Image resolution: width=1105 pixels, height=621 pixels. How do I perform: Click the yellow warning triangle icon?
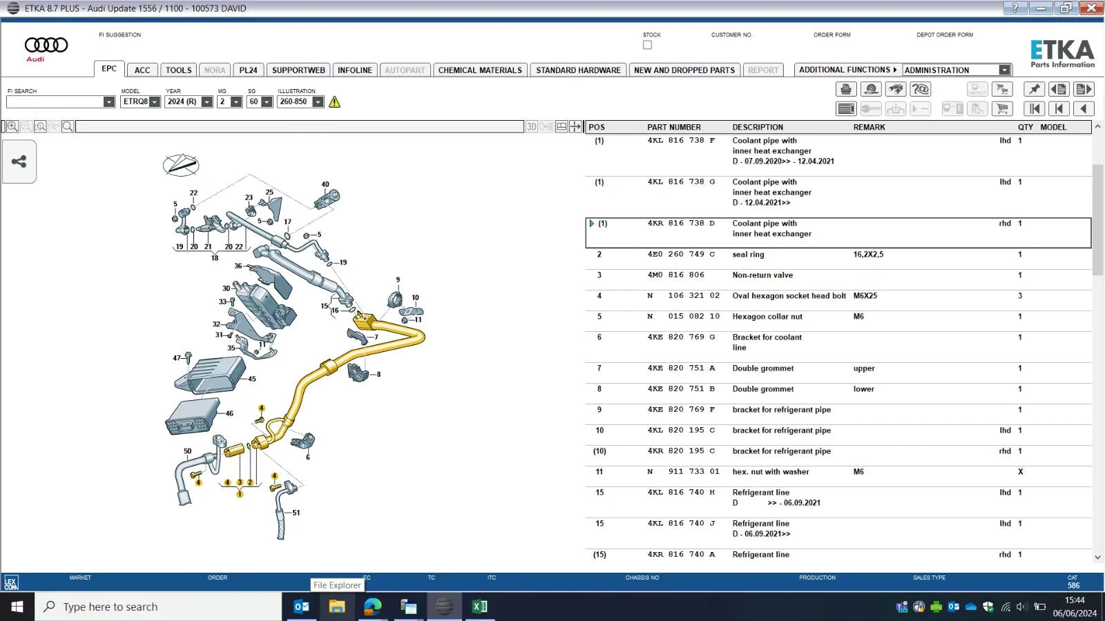(x=335, y=102)
